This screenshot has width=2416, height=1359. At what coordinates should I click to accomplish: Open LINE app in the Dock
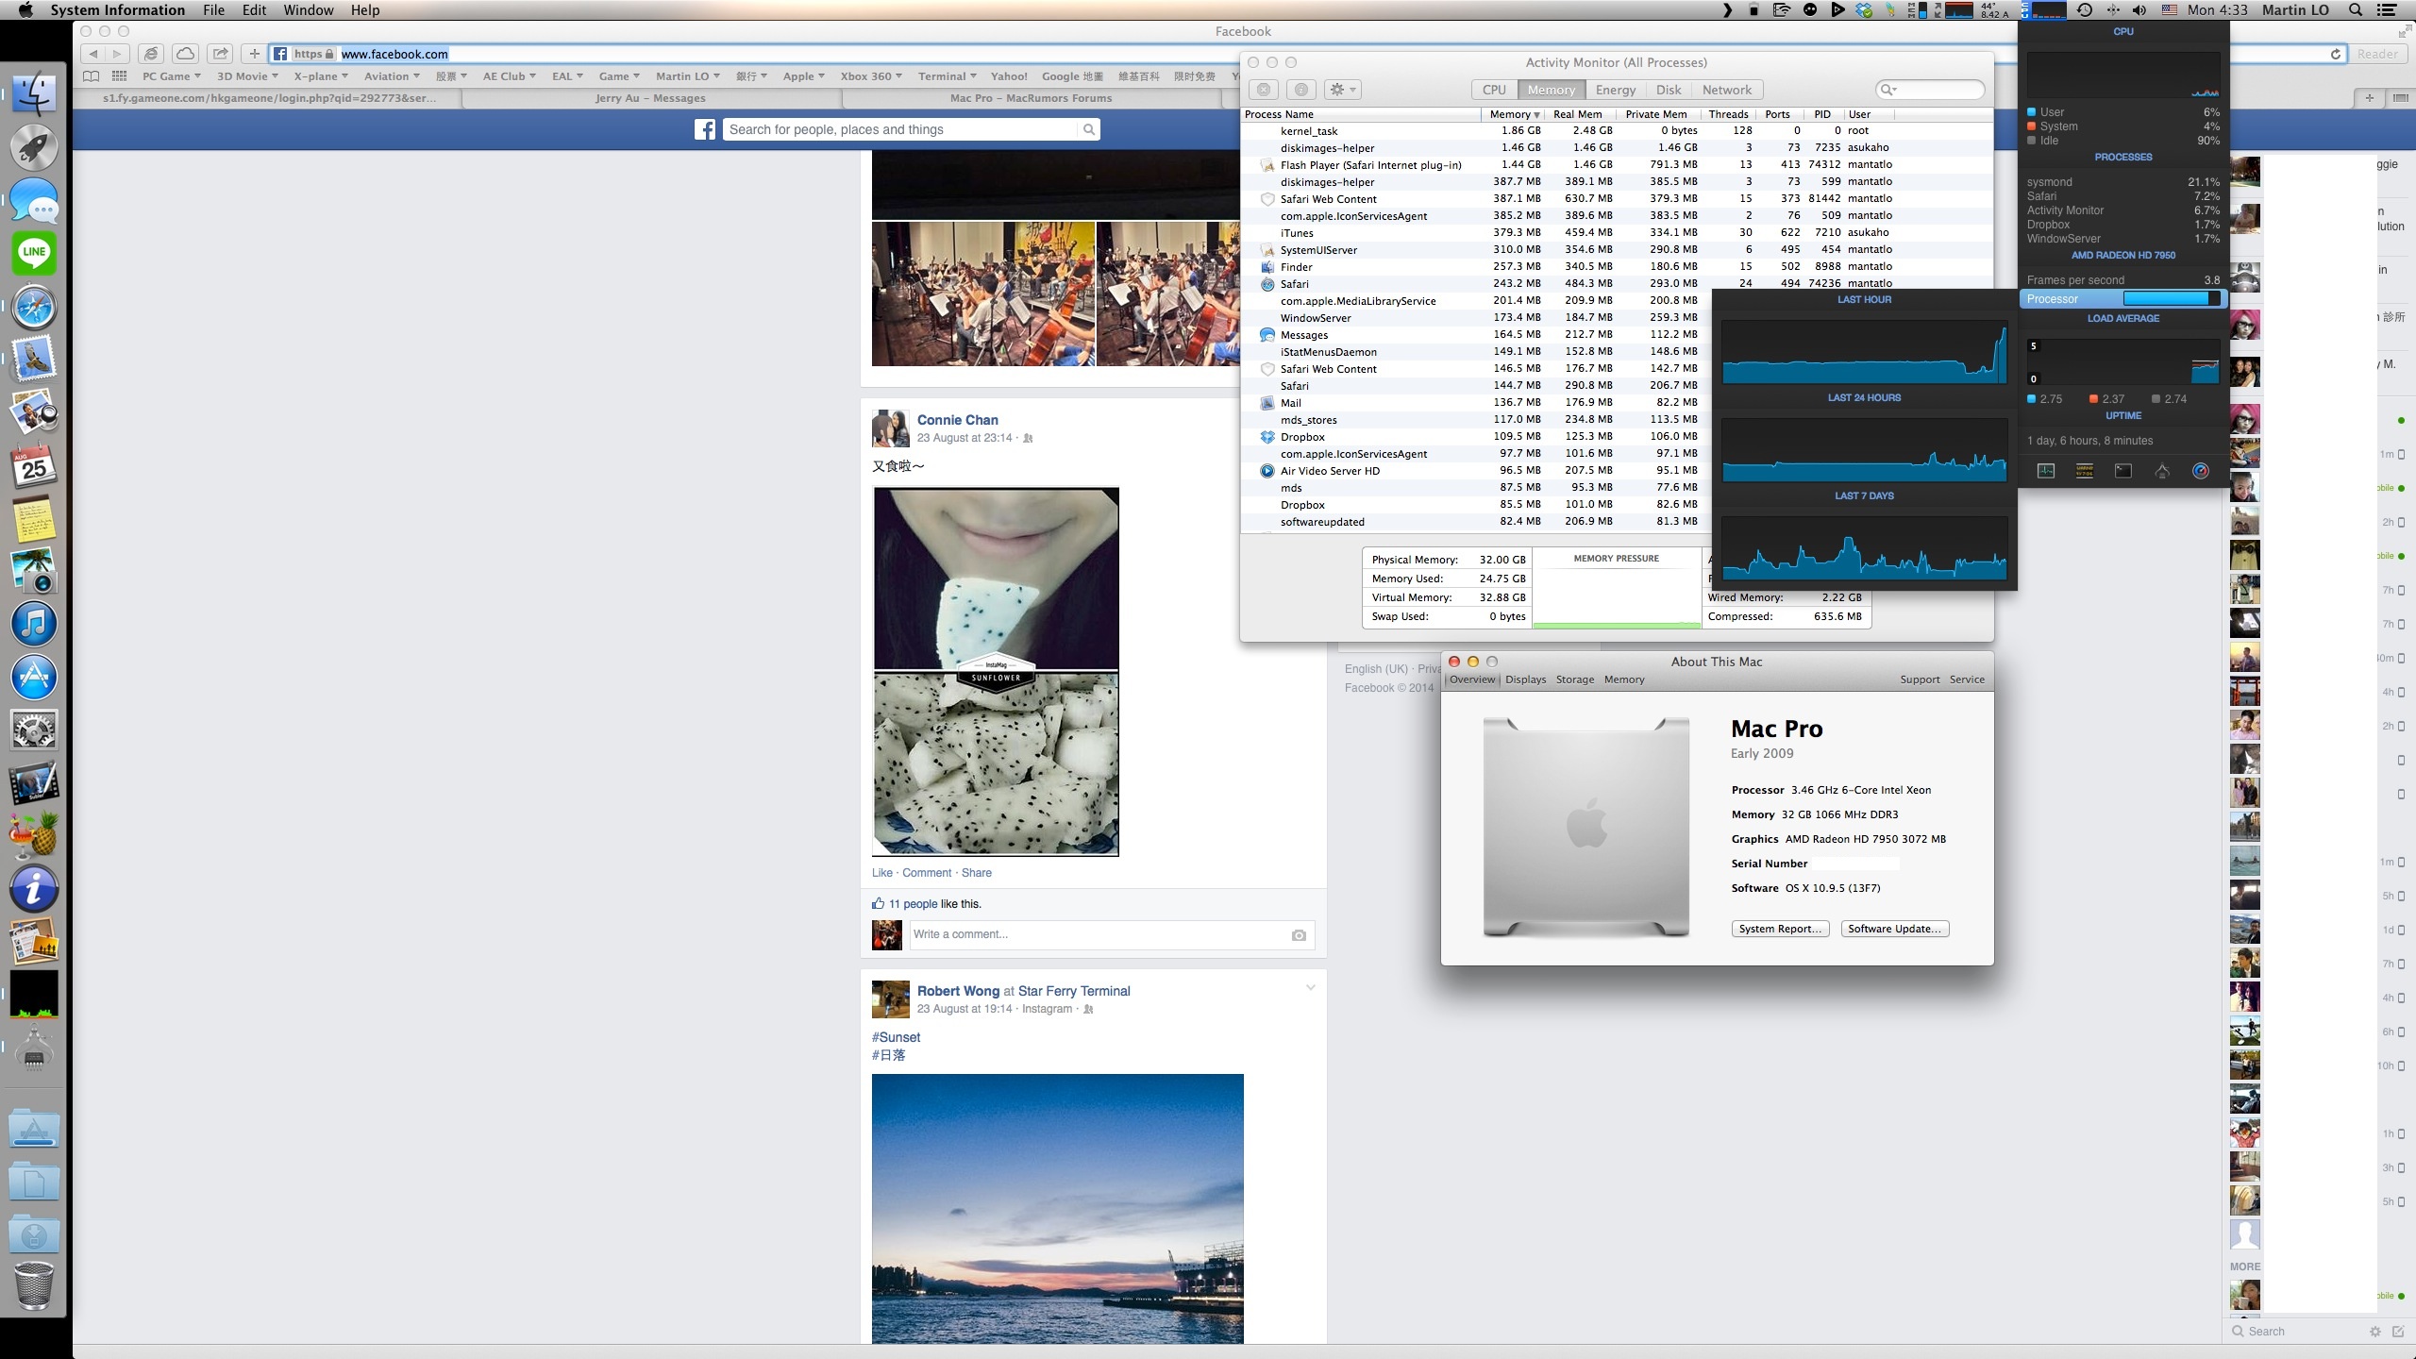click(x=34, y=252)
